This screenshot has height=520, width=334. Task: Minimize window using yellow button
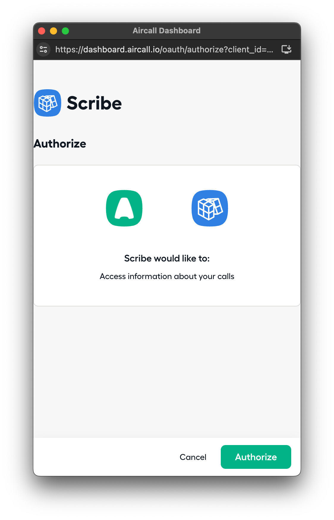[53, 31]
